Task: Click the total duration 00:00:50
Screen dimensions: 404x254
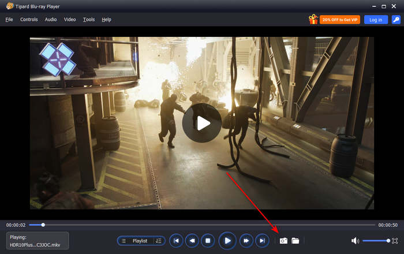Action: pyautogui.click(x=388, y=225)
